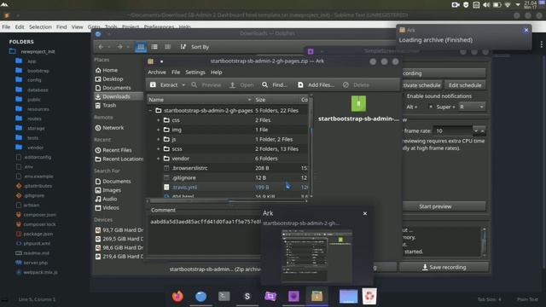The height and width of the screenshot is (307, 546).
Task: Open the Help menu in Ark
Action: pyautogui.click(x=216, y=72)
